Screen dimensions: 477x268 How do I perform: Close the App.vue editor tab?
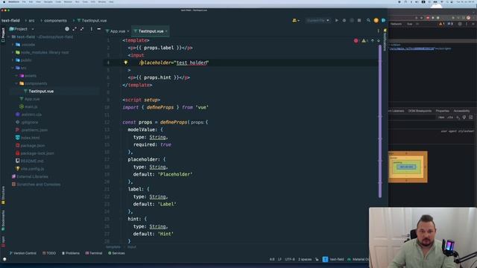(128, 31)
